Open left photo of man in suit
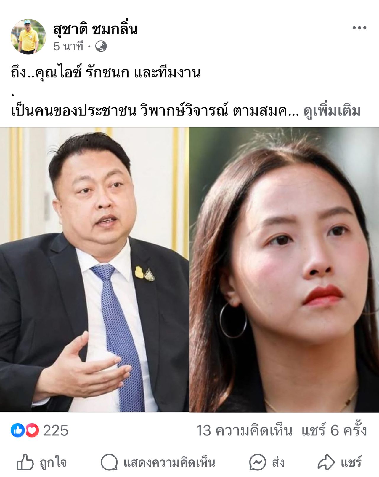 pyautogui.click(x=94, y=270)
